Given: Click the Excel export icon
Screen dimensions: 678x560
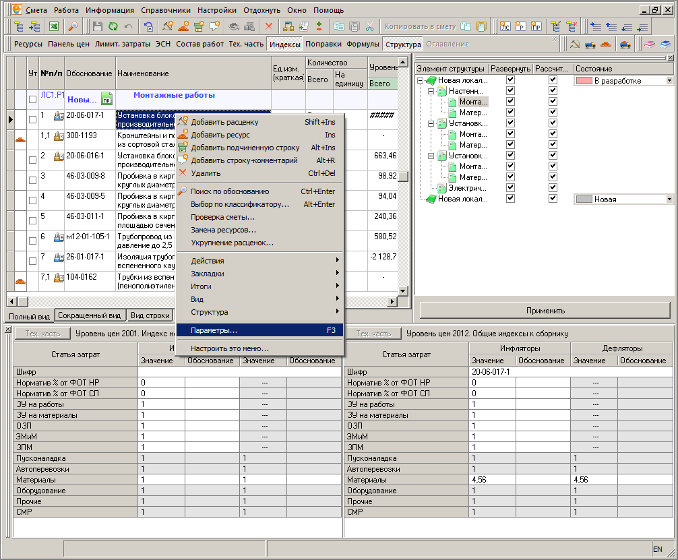Looking at the screenshot, I should pyautogui.click(x=54, y=27).
